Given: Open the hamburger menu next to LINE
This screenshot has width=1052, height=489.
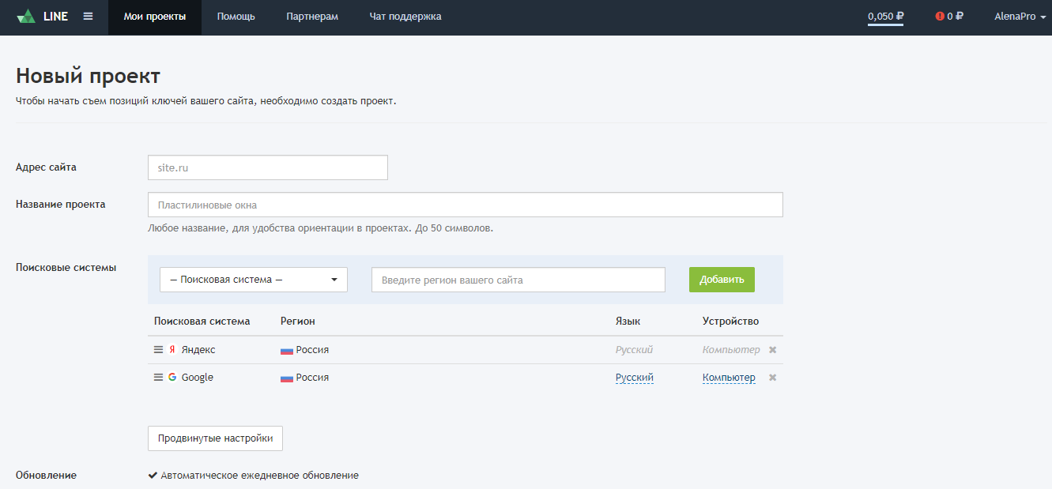Looking at the screenshot, I should (x=88, y=16).
